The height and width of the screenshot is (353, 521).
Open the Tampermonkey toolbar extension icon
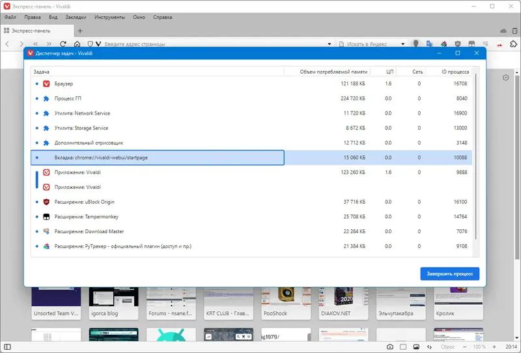472,44
